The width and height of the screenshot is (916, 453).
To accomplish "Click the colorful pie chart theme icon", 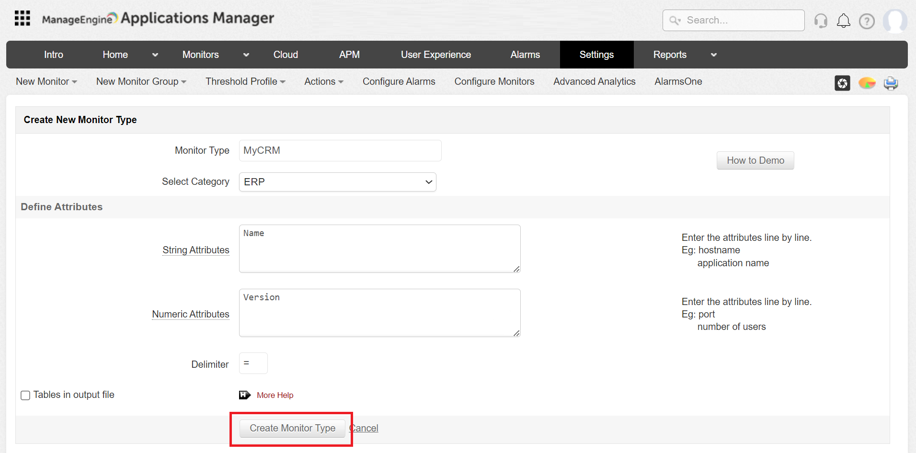I will point(867,83).
